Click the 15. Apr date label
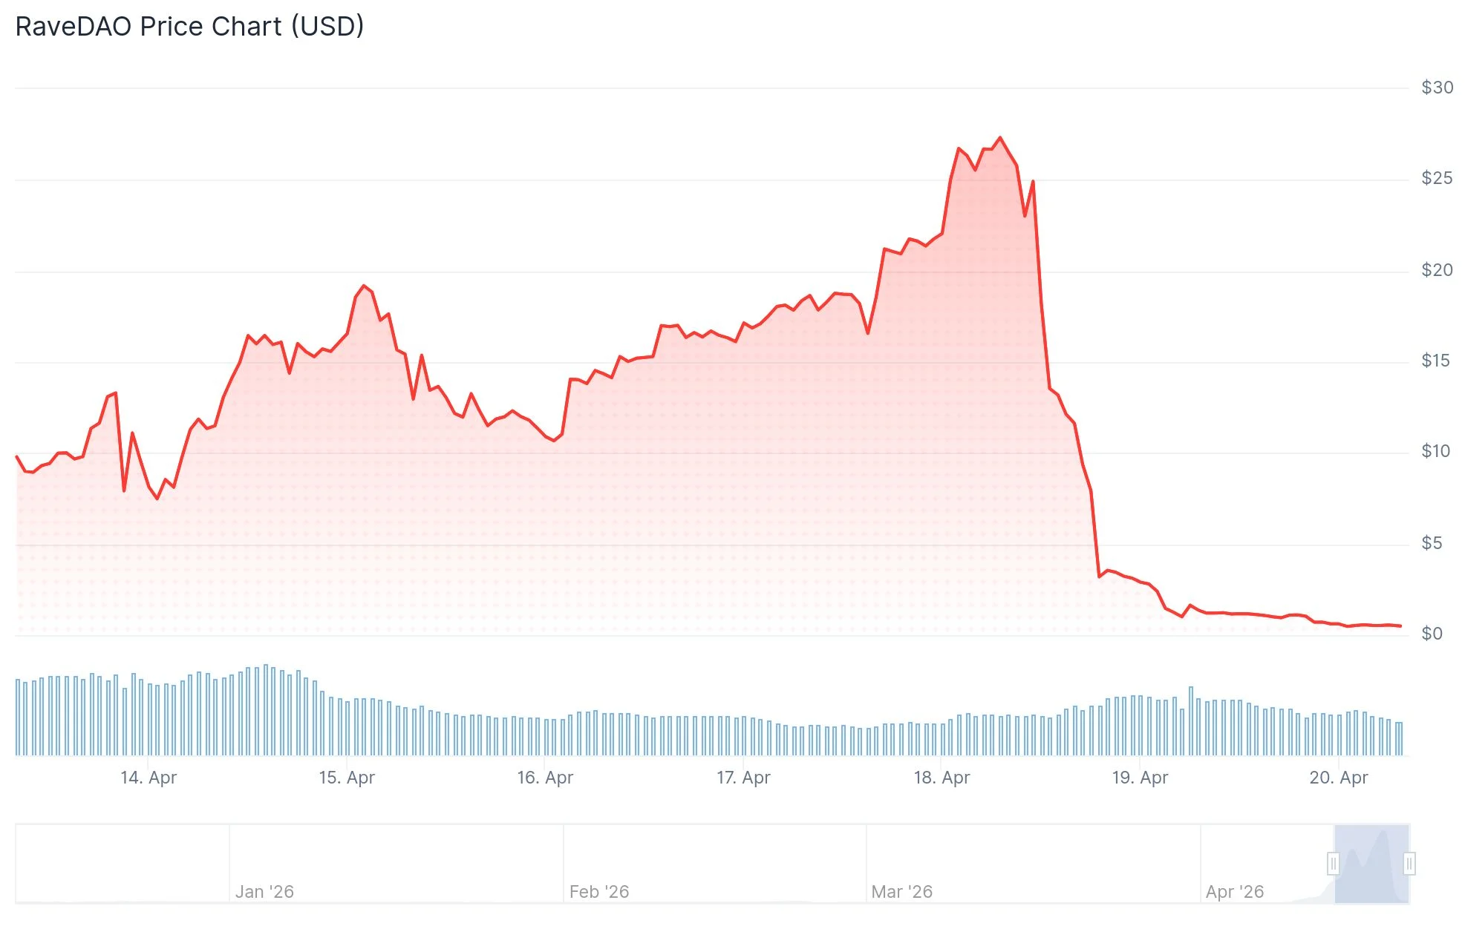This screenshot has width=1465, height=926. pyautogui.click(x=347, y=778)
